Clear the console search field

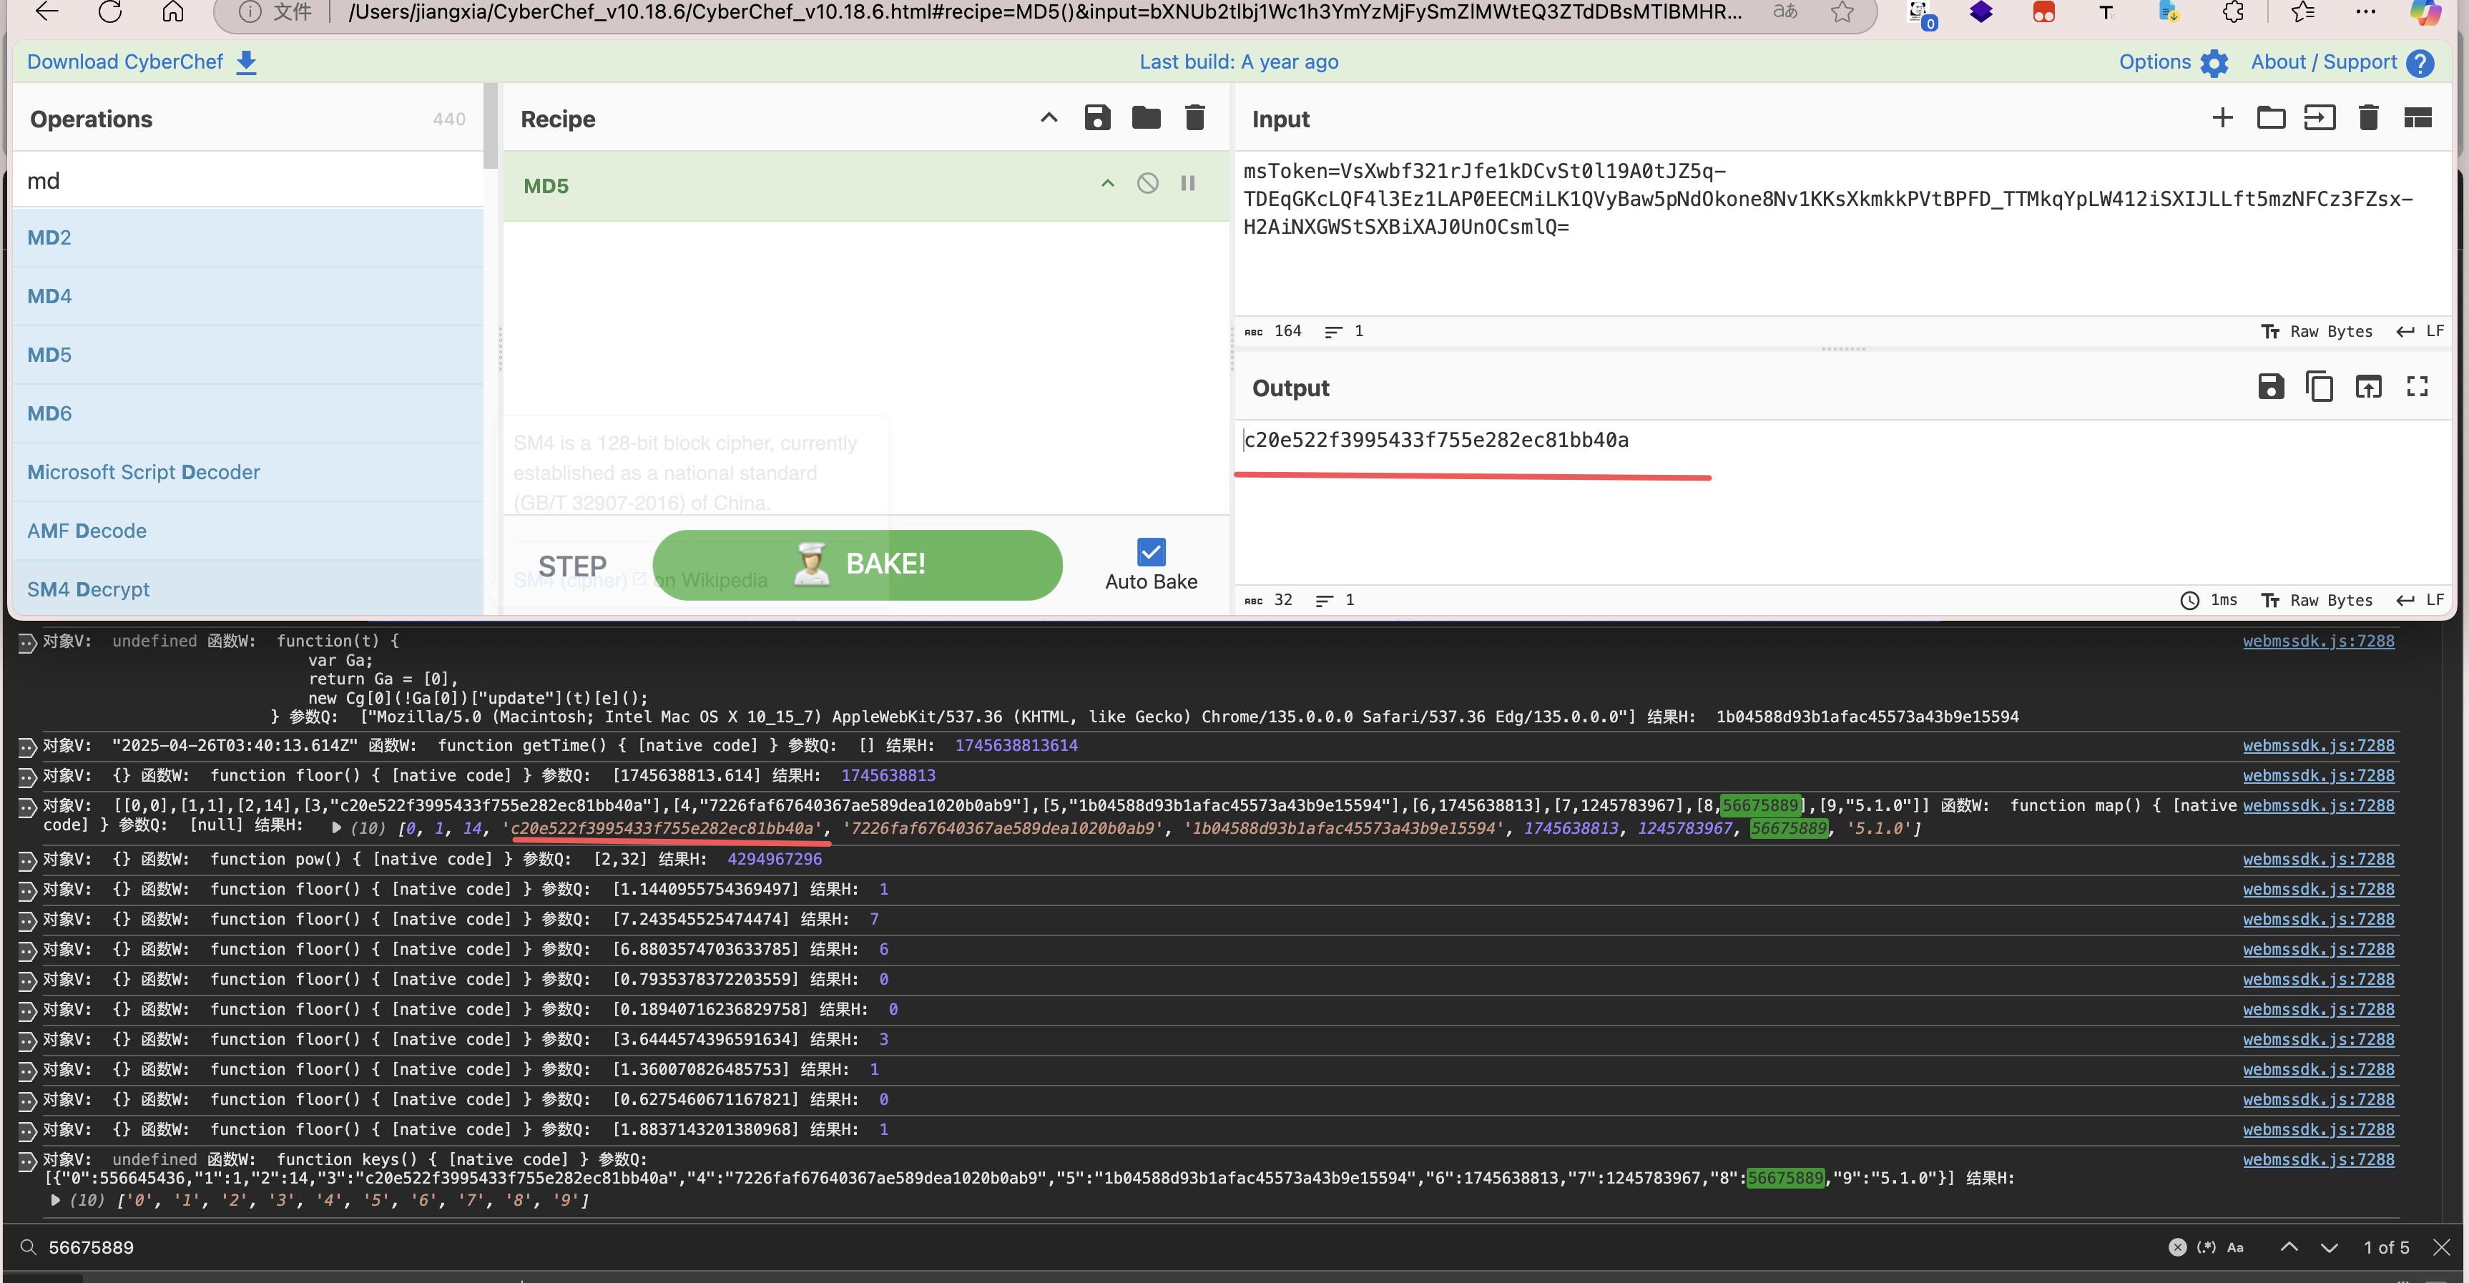[2178, 1247]
